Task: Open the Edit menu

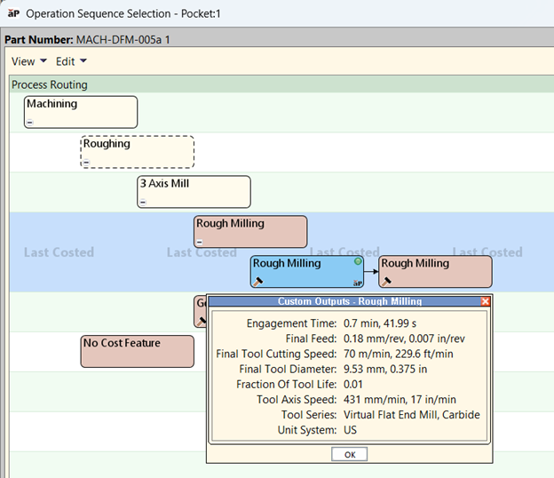Action: point(71,61)
